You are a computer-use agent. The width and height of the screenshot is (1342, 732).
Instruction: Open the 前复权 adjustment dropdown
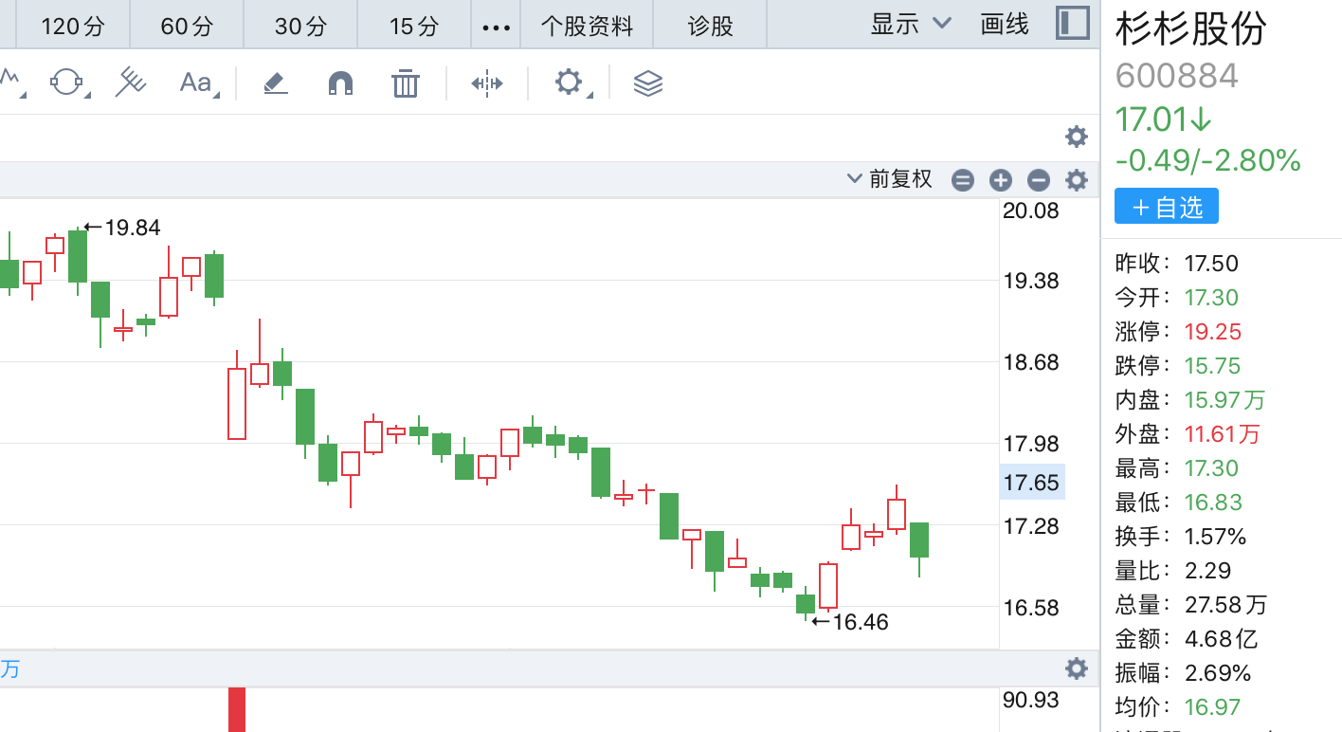[x=891, y=179]
